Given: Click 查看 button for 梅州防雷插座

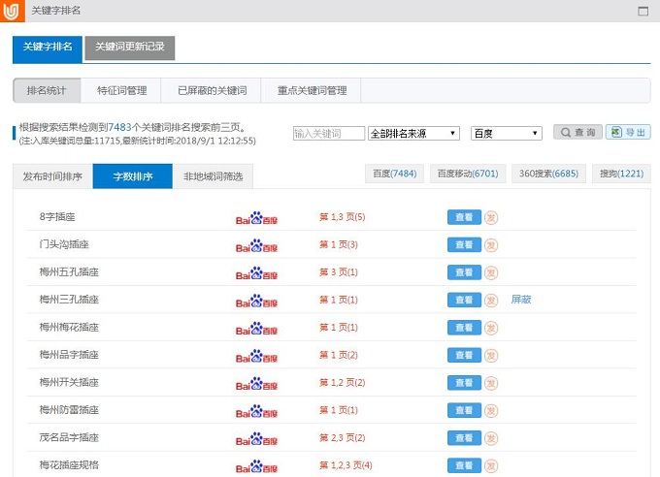Looking at the screenshot, I should [463, 410].
